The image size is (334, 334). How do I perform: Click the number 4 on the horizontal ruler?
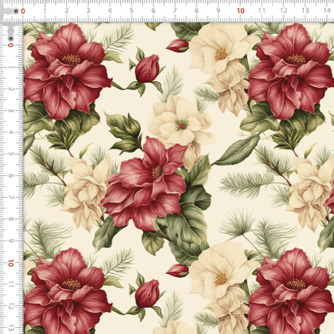coord(110,11)
